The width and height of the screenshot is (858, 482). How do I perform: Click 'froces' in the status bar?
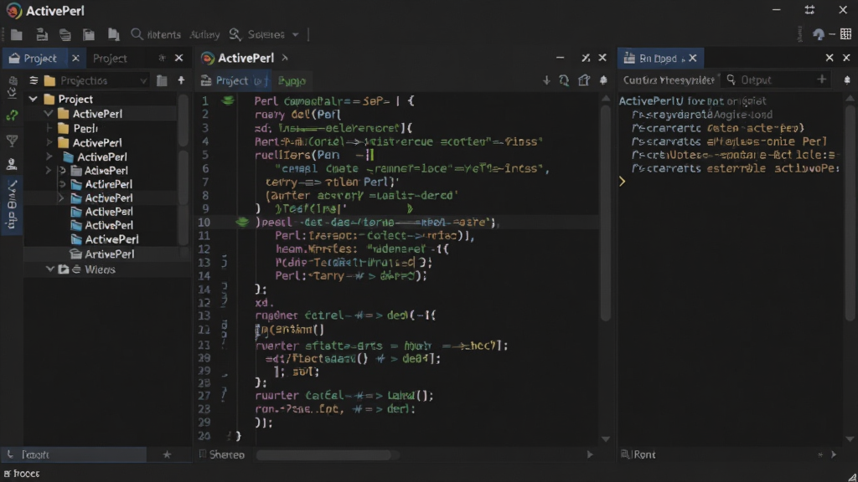[x=26, y=474]
